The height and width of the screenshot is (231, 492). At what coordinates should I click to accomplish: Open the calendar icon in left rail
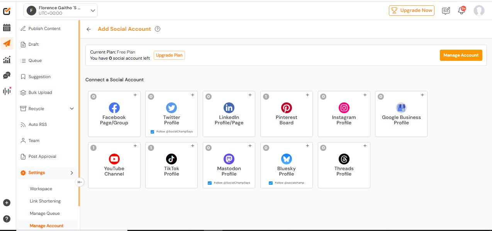tap(7, 28)
